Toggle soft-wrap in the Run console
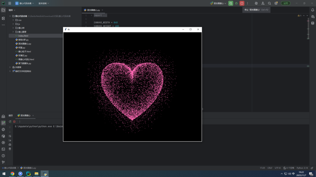This screenshot has width=316, height=177. click(x=10, y=136)
